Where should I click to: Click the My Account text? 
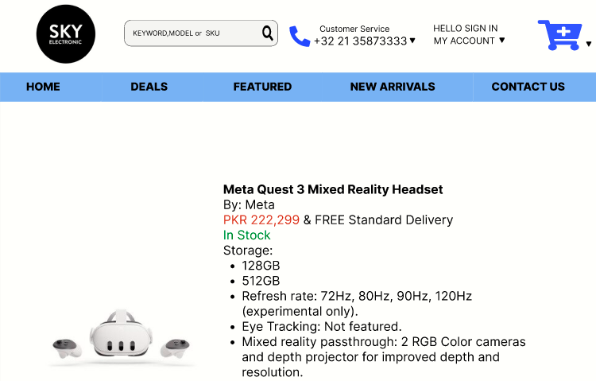pyautogui.click(x=464, y=41)
